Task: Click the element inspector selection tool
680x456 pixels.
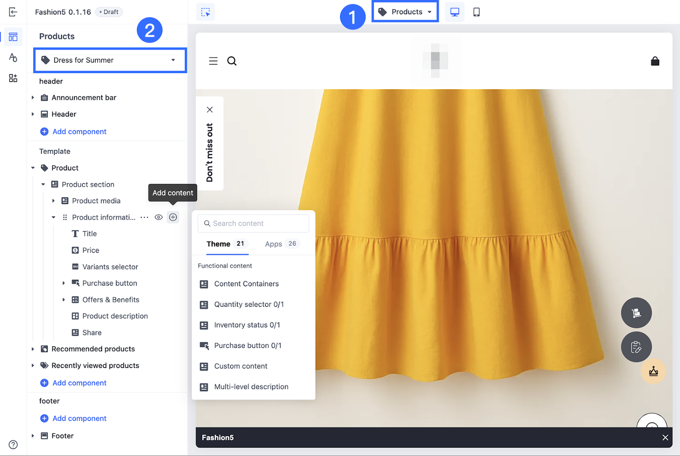Action: [x=206, y=12]
